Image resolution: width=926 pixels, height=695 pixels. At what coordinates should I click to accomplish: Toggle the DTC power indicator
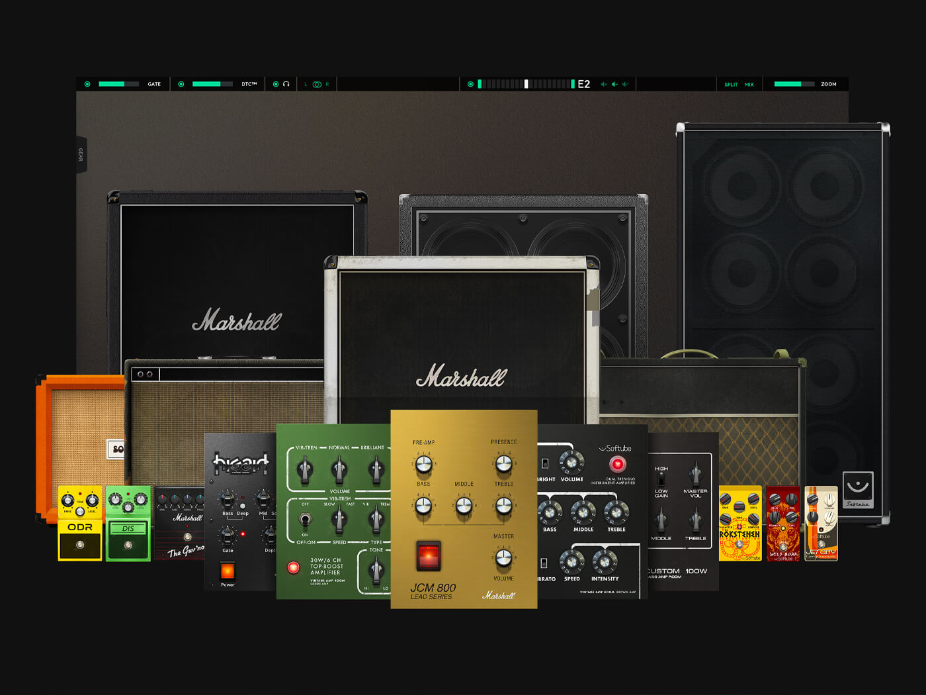(181, 84)
